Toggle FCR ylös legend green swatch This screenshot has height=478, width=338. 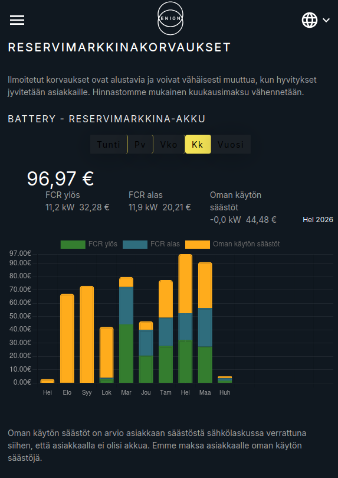pos(73,245)
